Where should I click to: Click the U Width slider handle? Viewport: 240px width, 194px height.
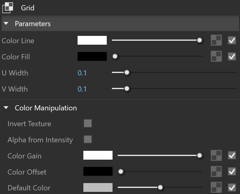[x=127, y=72]
